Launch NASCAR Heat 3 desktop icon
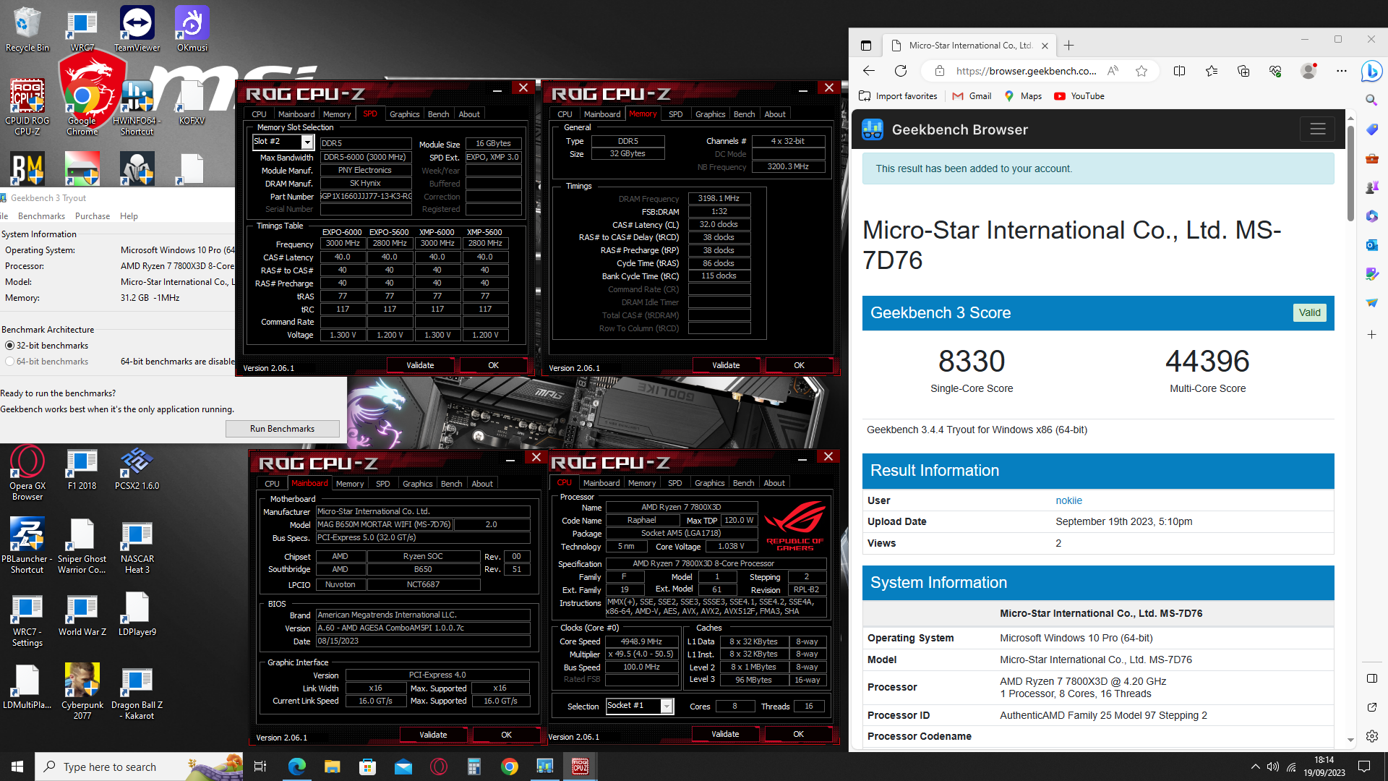Screen dimensions: 1388x781 tap(137, 546)
